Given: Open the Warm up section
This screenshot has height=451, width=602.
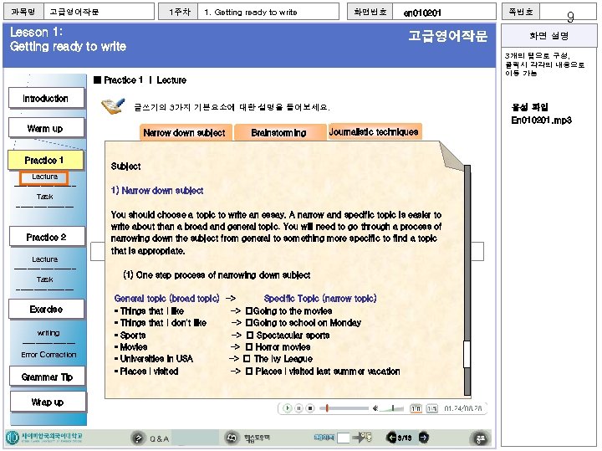Looking at the screenshot, I should pos(46,128).
